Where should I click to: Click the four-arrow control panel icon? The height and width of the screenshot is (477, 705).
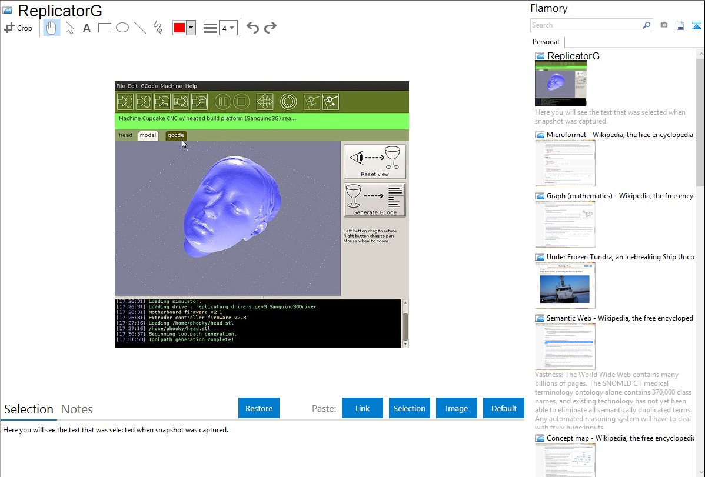(x=265, y=102)
